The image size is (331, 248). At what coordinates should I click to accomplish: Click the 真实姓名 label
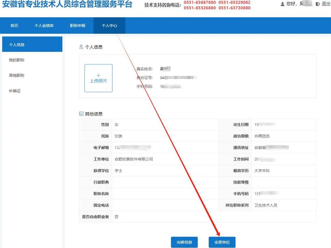tap(144, 69)
